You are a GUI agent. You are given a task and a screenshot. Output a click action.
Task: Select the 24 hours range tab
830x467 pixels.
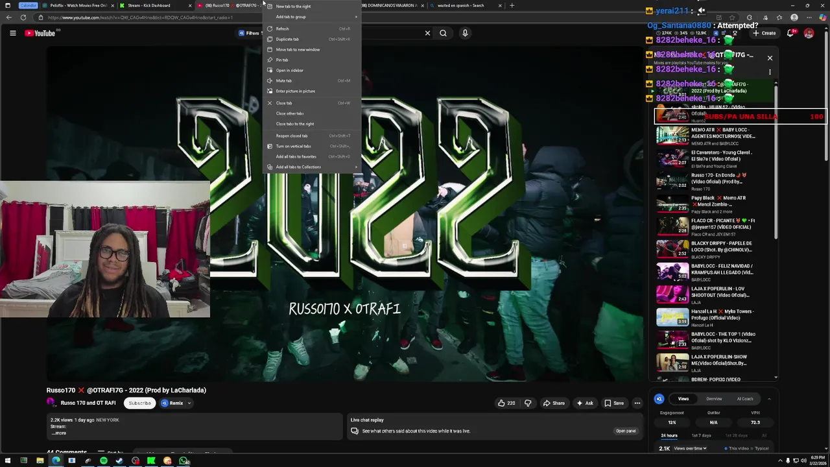coord(669,435)
